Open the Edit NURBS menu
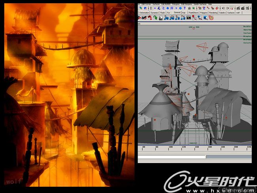The width and height of the screenshot is (257, 193). click(x=166, y=4)
